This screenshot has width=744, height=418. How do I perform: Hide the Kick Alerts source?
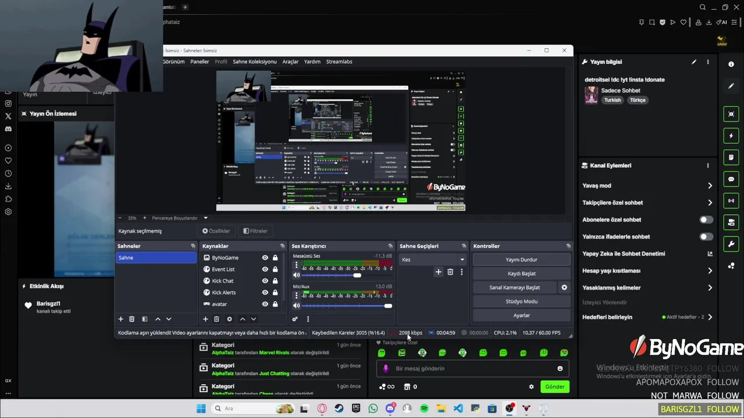pyautogui.click(x=265, y=293)
